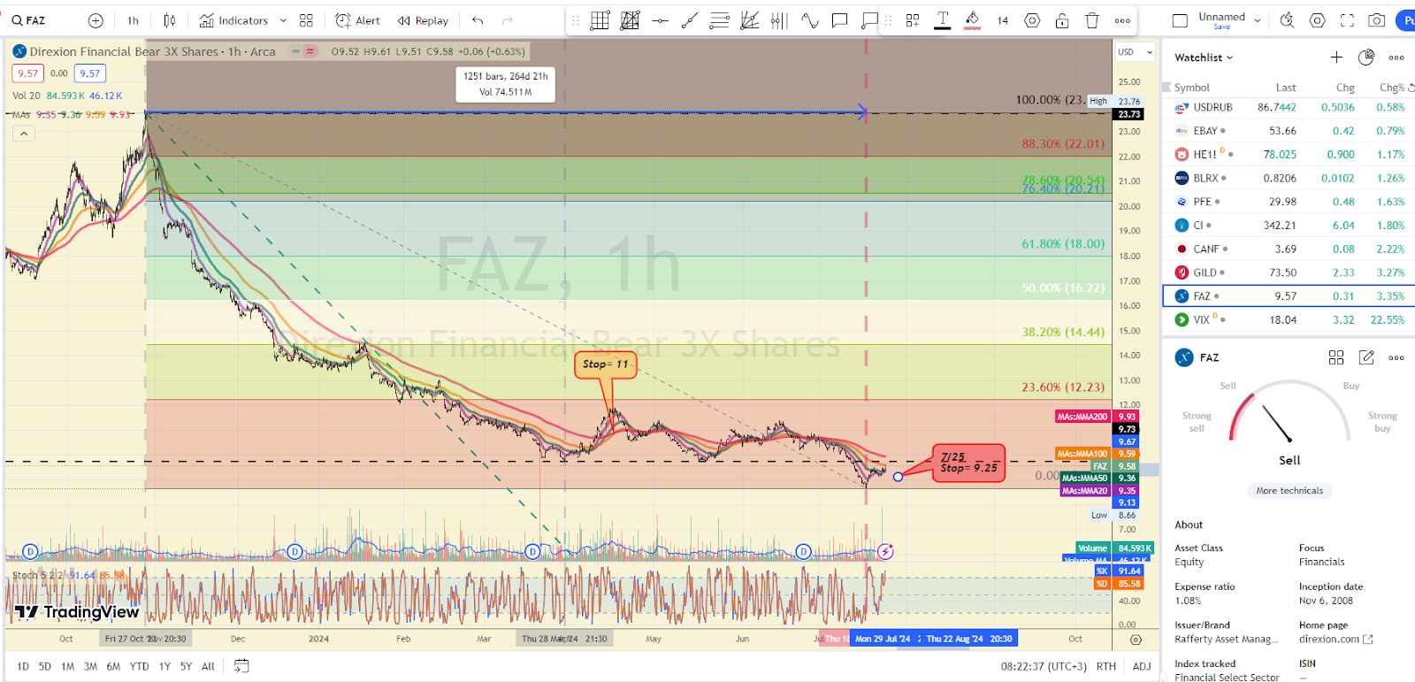Image resolution: width=1415 pixels, height=682 pixels.
Task: Open quick search icon in top bar
Action: [1287, 20]
